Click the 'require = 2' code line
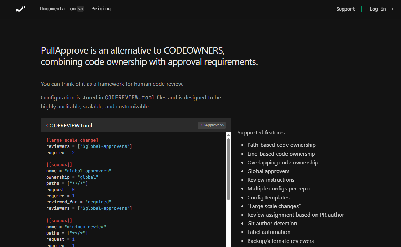The height and width of the screenshot is (247, 401). pos(60,152)
